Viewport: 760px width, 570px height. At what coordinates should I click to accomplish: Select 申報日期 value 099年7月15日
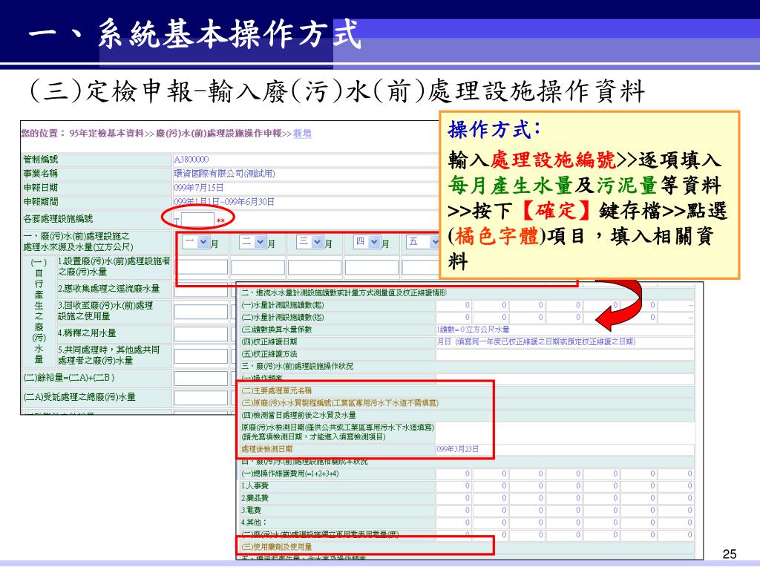(x=199, y=188)
